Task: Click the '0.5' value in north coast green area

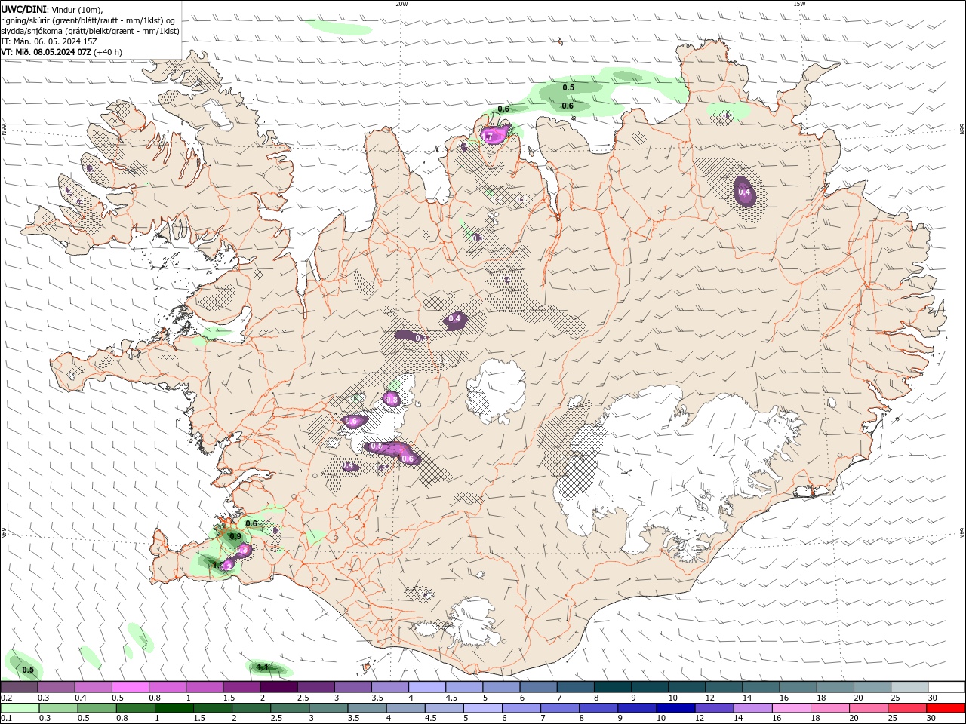Action: [x=568, y=87]
